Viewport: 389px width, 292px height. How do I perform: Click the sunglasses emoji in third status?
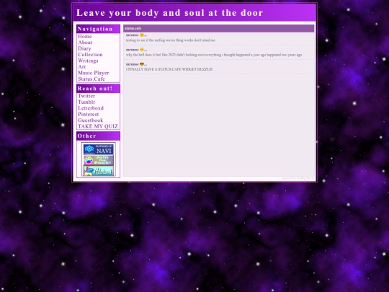pyautogui.click(x=142, y=64)
